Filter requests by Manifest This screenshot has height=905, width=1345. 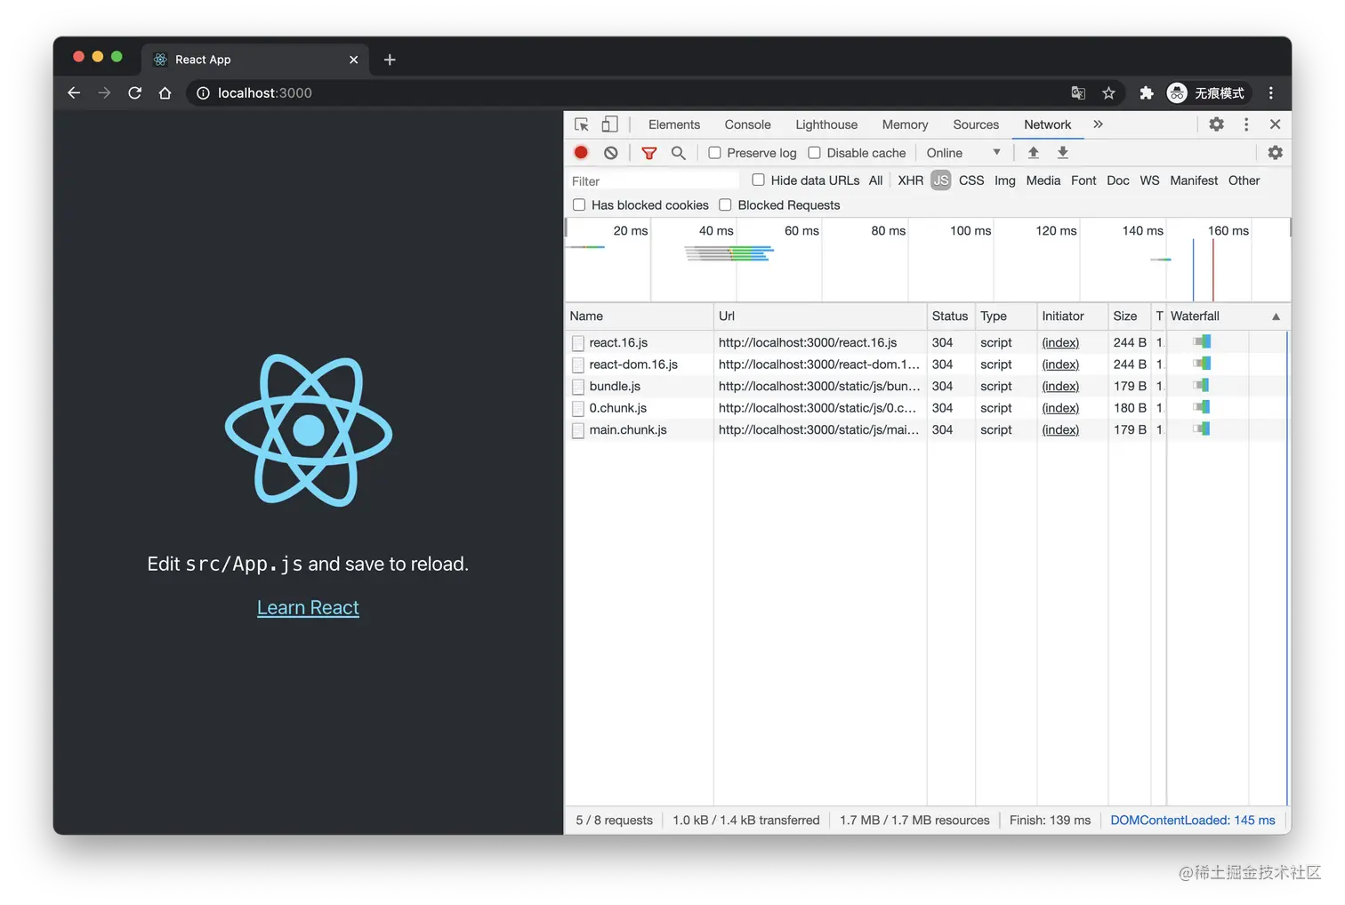click(x=1194, y=180)
